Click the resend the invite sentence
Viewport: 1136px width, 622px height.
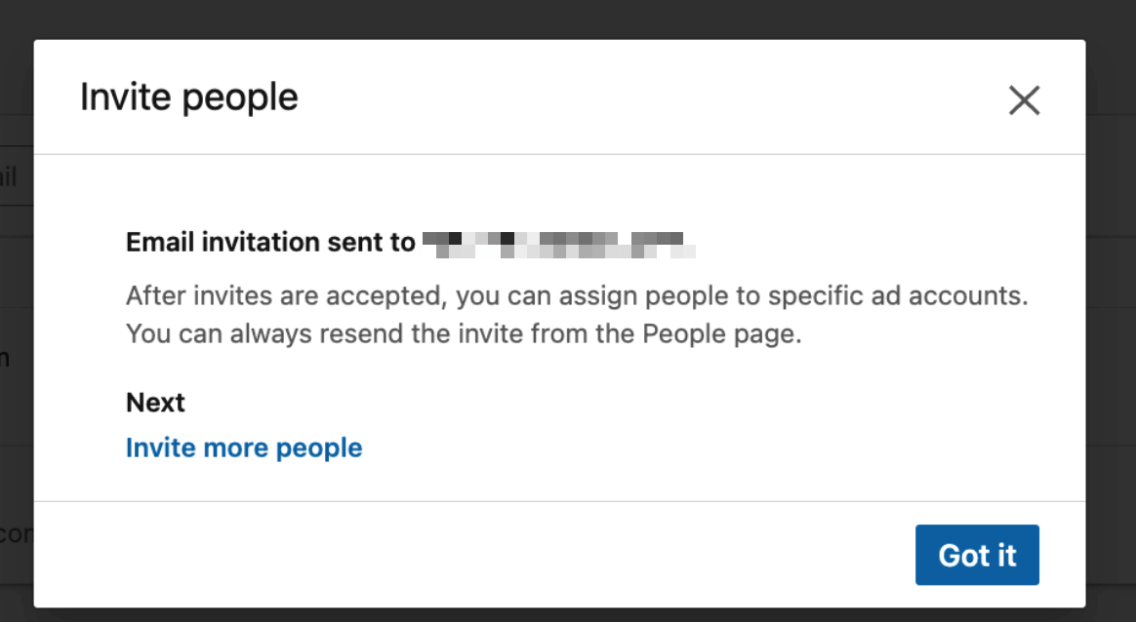click(x=463, y=334)
